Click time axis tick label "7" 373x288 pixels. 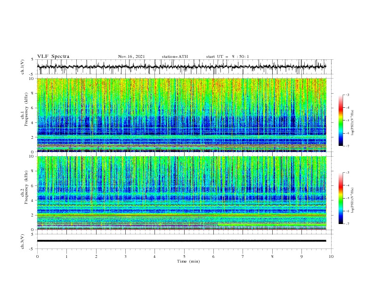click(243, 256)
